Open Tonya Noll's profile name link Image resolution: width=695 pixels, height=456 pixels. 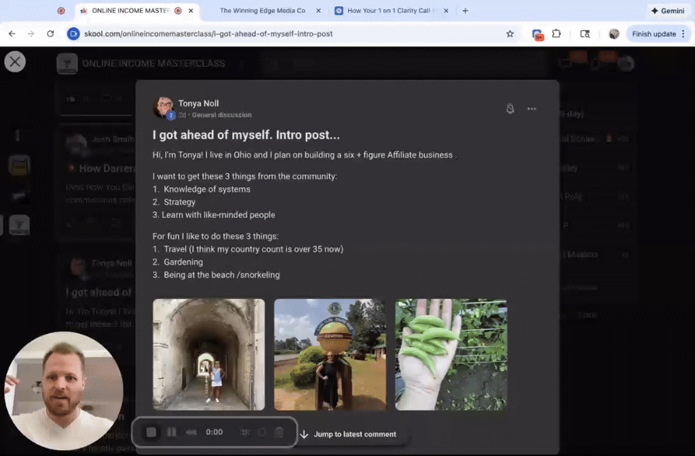(x=198, y=103)
